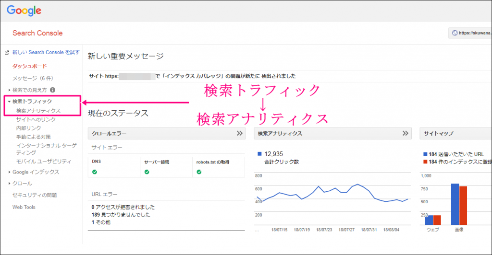Select 検索トラフィック in the sidebar
This screenshot has height=255, width=492.
click(32, 101)
